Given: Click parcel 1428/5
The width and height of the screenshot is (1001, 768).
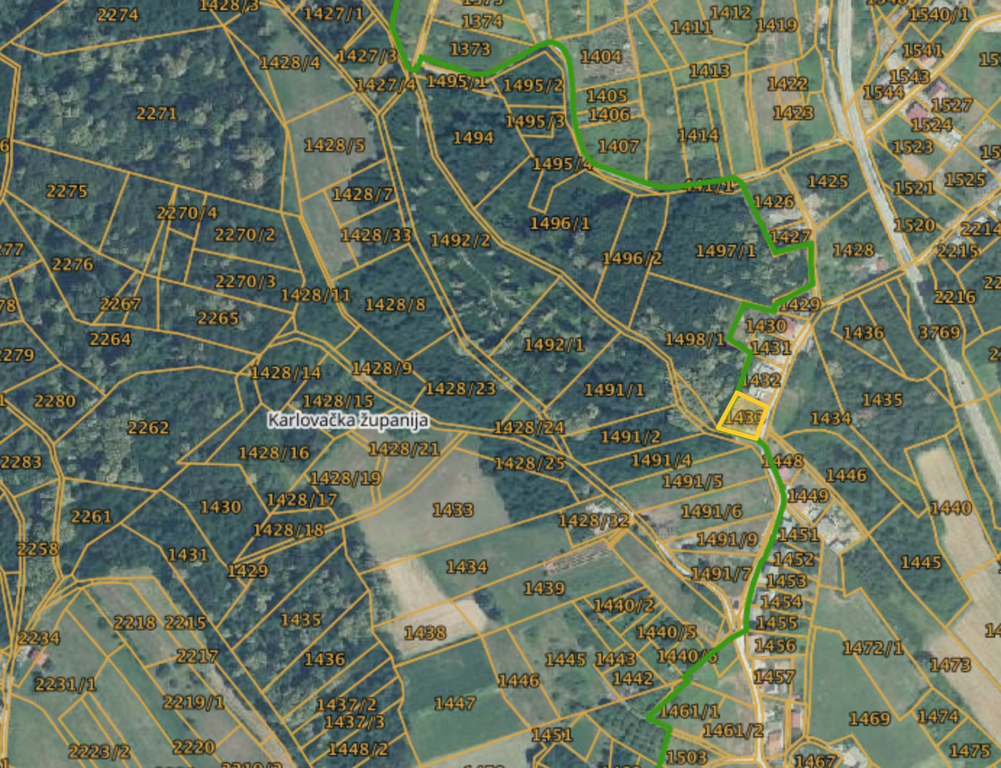Looking at the screenshot, I should click(x=335, y=145).
